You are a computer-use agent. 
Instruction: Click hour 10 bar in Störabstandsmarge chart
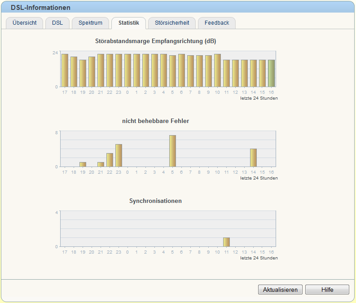tap(217, 70)
